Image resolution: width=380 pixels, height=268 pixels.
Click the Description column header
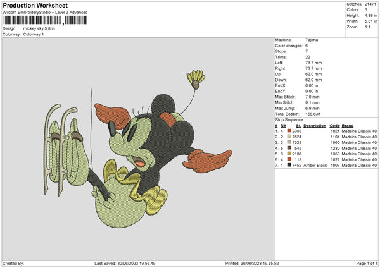[x=315, y=126]
